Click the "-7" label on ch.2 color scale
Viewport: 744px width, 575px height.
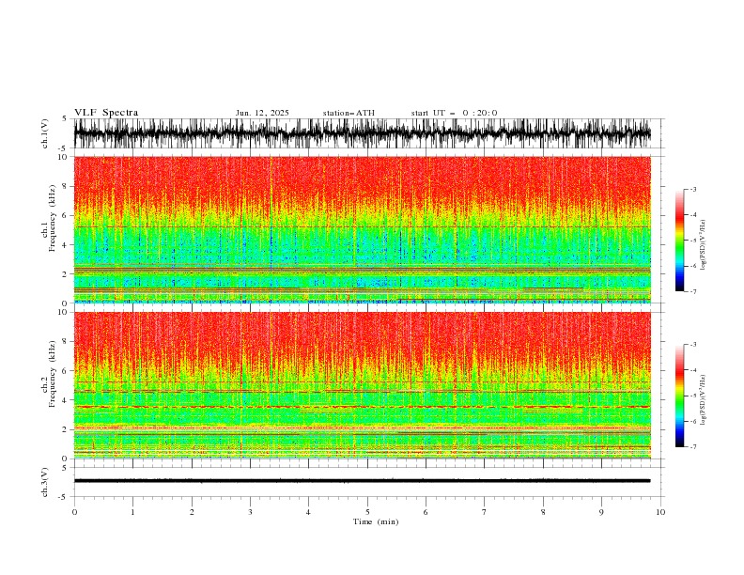(x=693, y=447)
